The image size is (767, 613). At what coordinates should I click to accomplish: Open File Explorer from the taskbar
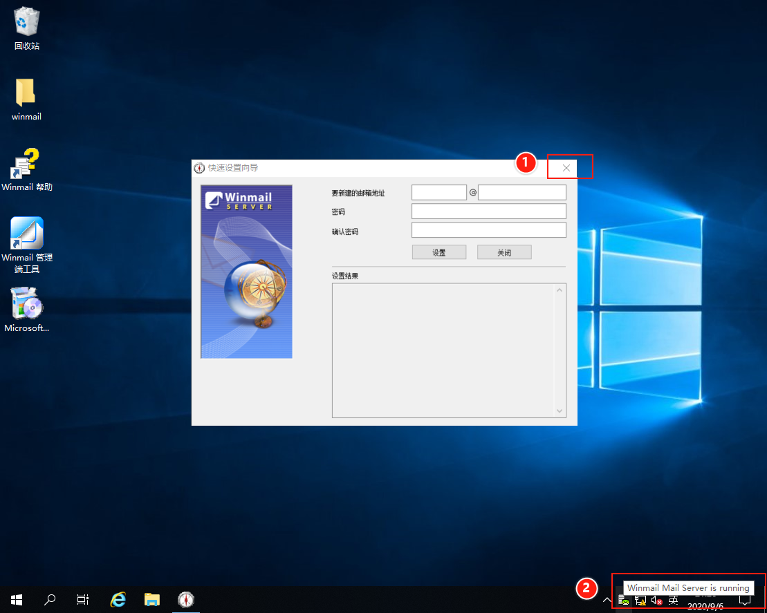152,600
